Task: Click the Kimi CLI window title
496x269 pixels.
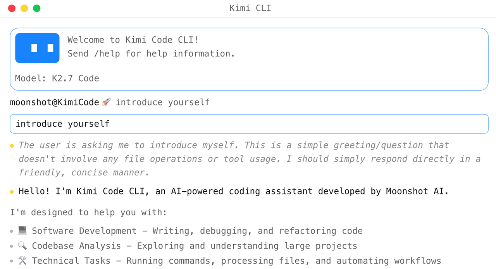Action: pyautogui.click(x=250, y=8)
